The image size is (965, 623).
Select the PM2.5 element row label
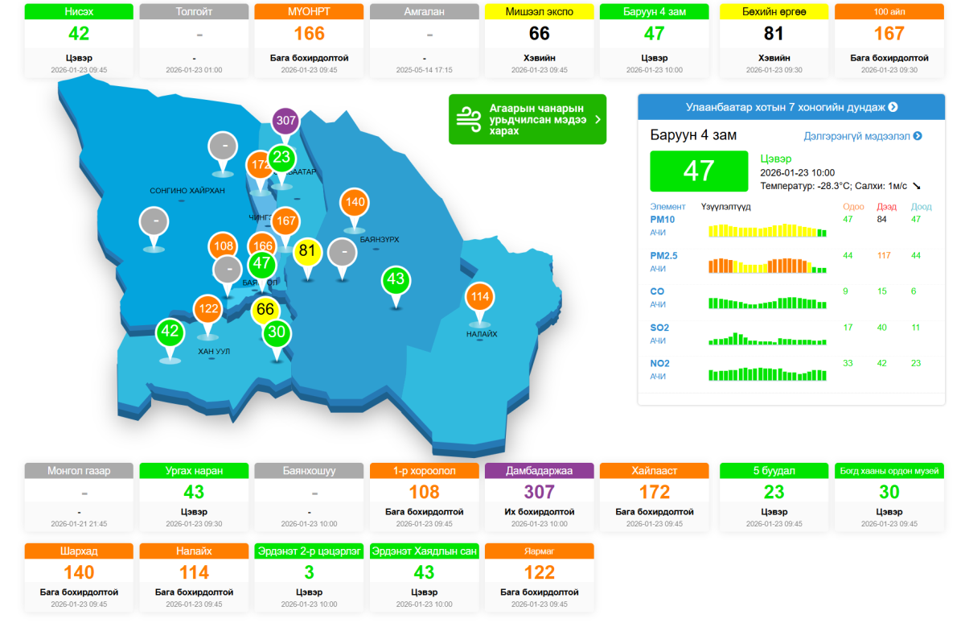(663, 256)
